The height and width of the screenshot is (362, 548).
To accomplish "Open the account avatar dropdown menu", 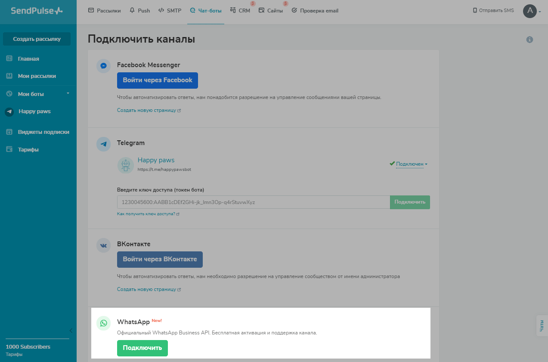I will [x=532, y=11].
